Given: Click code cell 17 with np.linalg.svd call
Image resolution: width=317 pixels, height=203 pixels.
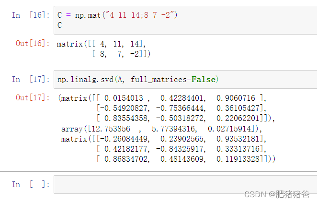Looking at the screenshot, I should pyautogui.click(x=185, y=79).
